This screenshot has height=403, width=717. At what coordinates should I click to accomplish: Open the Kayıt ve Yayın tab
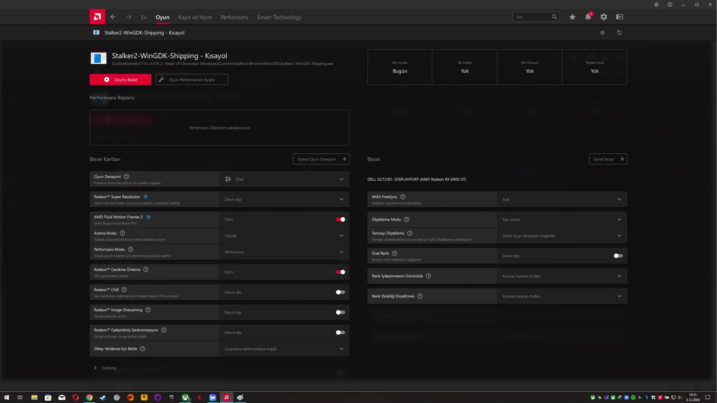[x=195, y=17]
